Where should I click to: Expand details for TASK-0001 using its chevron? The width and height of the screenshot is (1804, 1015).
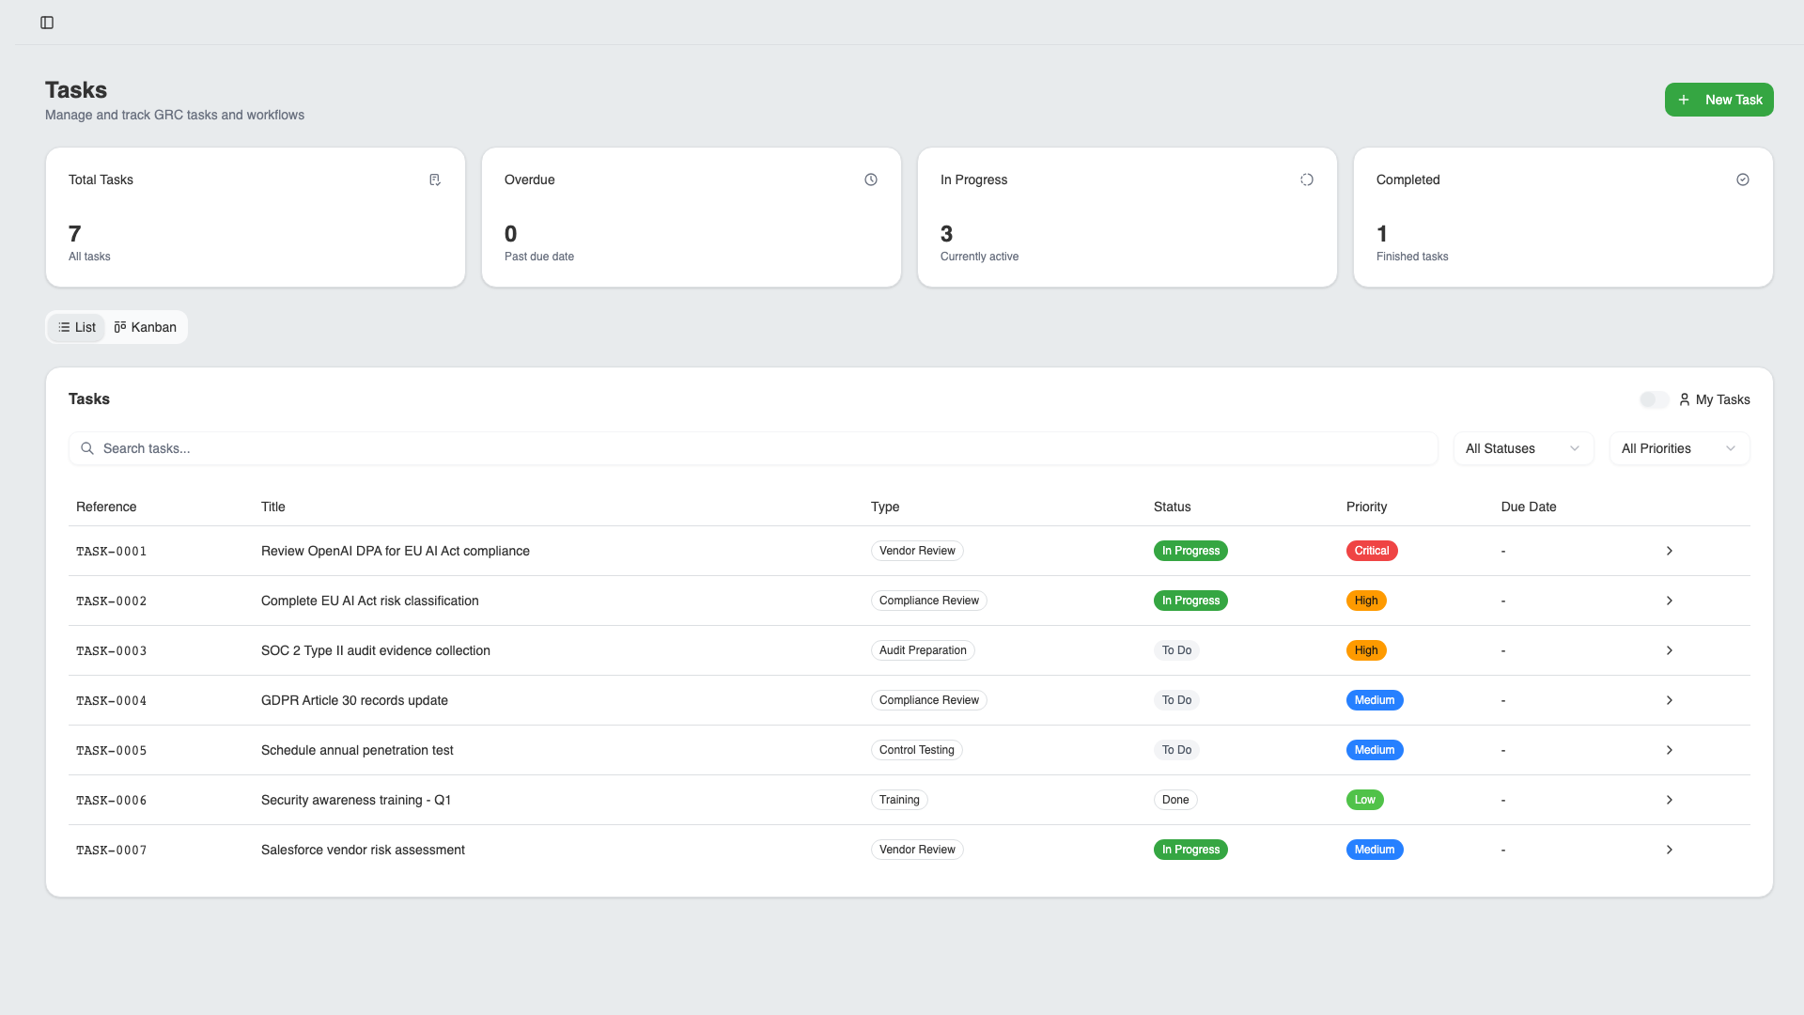point(1670,551)
